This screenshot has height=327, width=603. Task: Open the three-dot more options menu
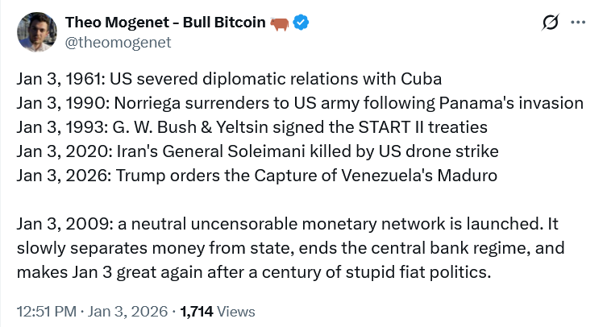(x=578, y=23)
